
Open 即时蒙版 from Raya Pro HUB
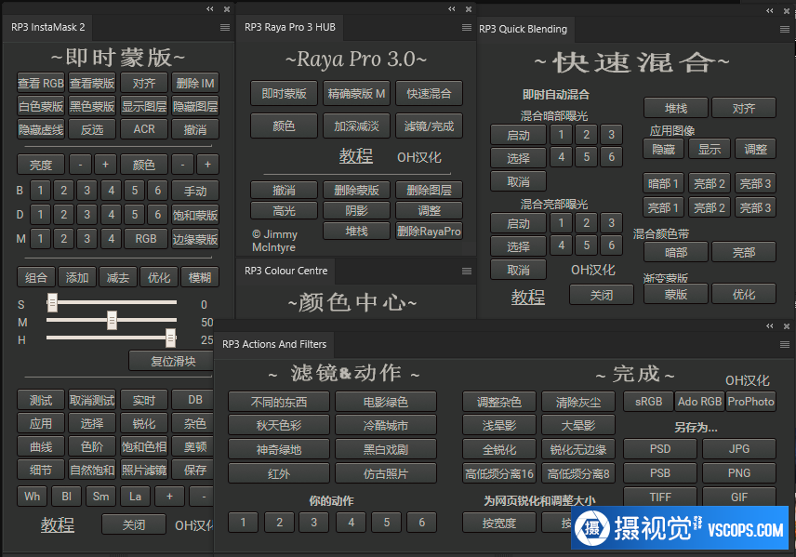point(284,93)
